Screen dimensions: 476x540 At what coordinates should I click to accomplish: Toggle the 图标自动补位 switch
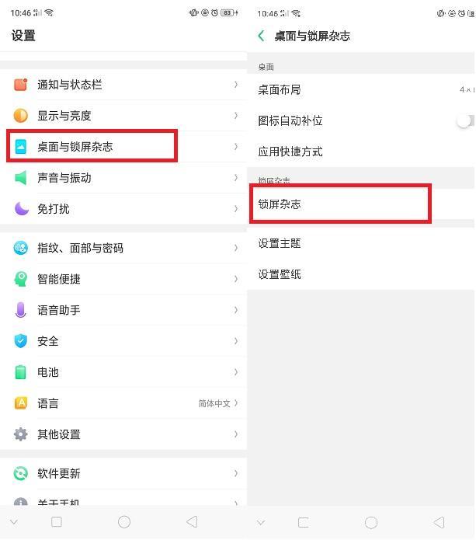(x=465, y=121)
